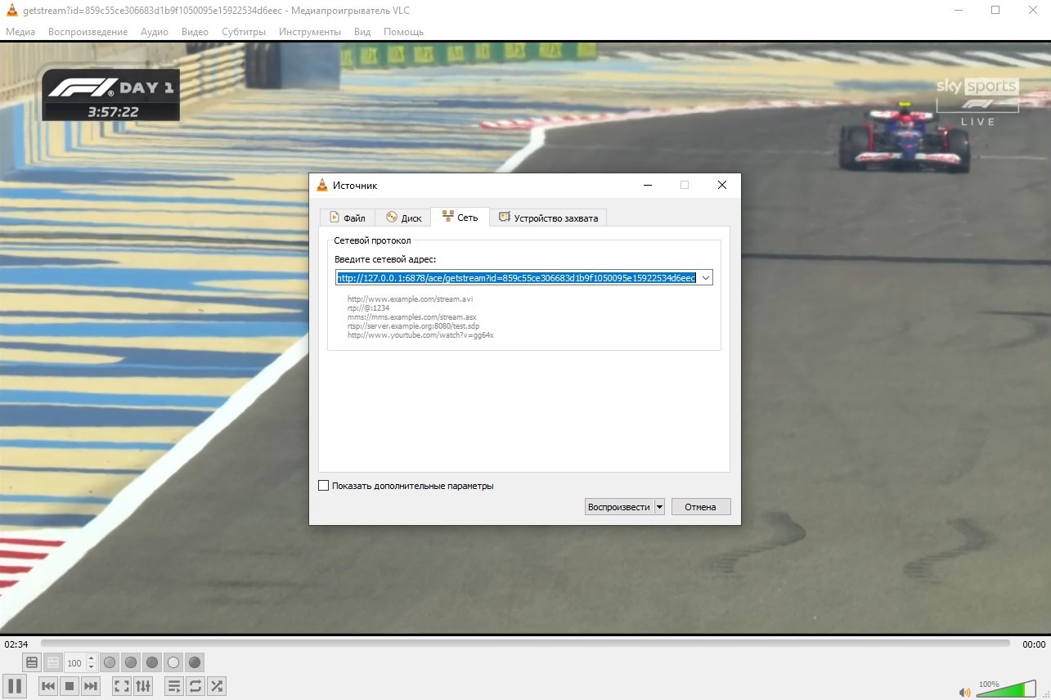Enable Показать дополнительные параметры checkbox
Image resolution: width=1051 pixels, height=700 pixels.
coord(324,486)
